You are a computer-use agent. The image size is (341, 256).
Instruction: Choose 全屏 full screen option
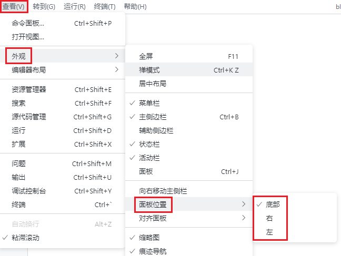point(146,56)
